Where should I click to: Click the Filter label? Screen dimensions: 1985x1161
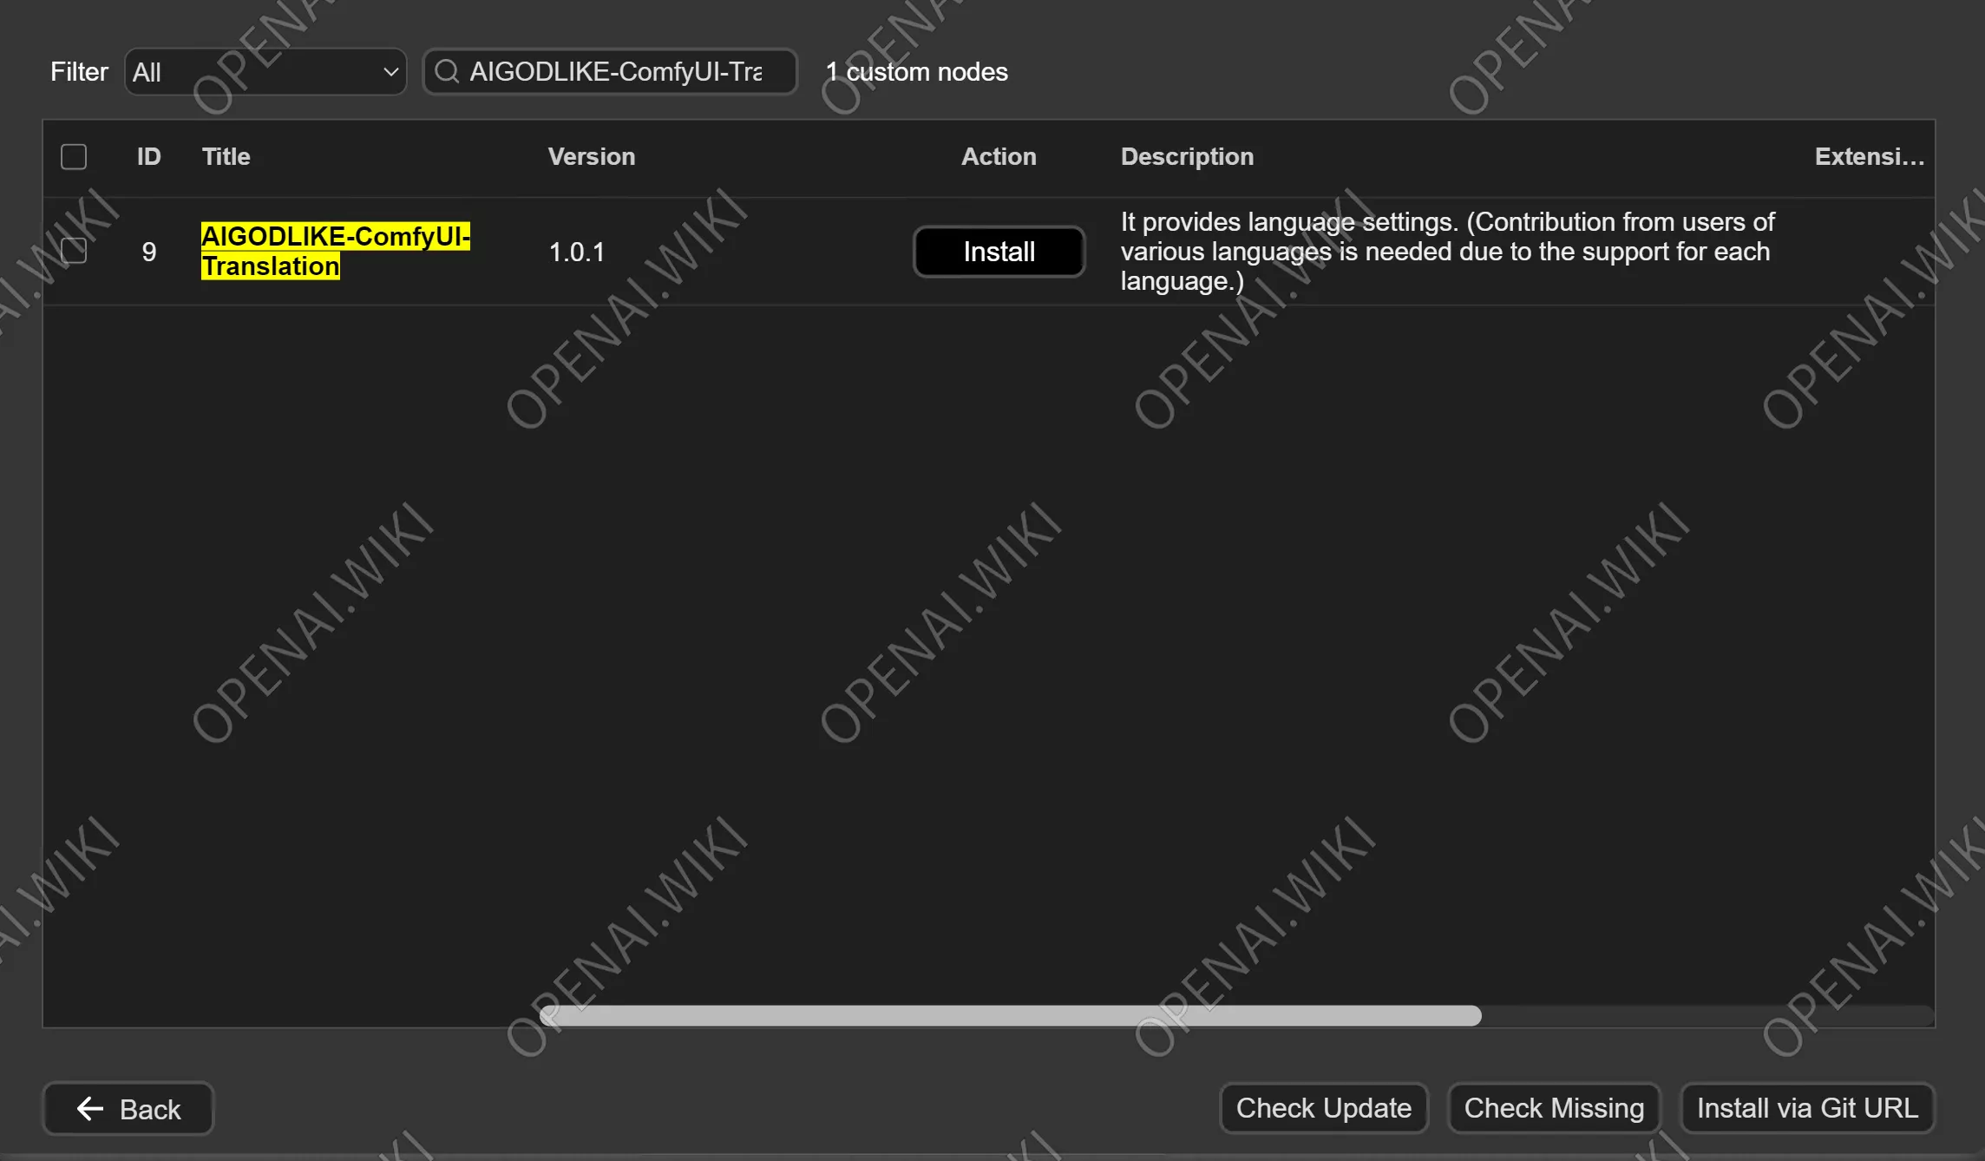[79, 72]
